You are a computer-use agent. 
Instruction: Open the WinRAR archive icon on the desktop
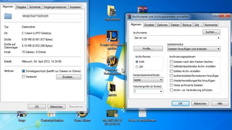pyautogui.click(x=142, y=9)
